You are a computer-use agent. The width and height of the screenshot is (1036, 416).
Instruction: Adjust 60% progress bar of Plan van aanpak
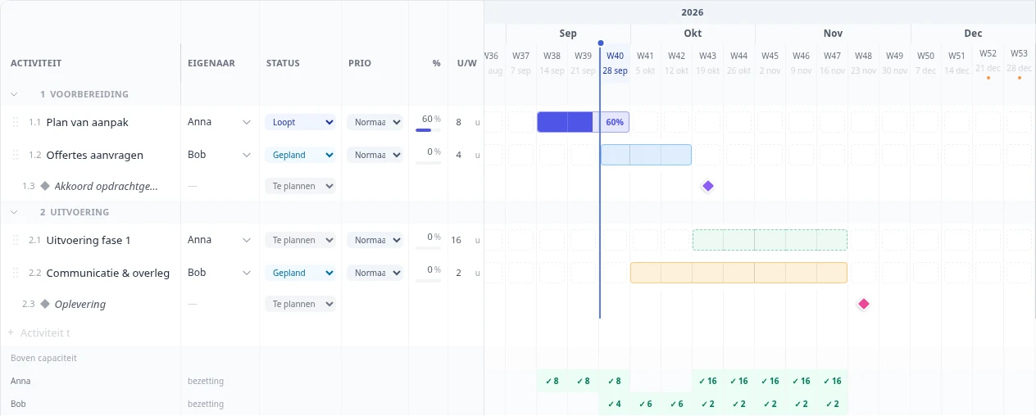(x=428, y=129)
